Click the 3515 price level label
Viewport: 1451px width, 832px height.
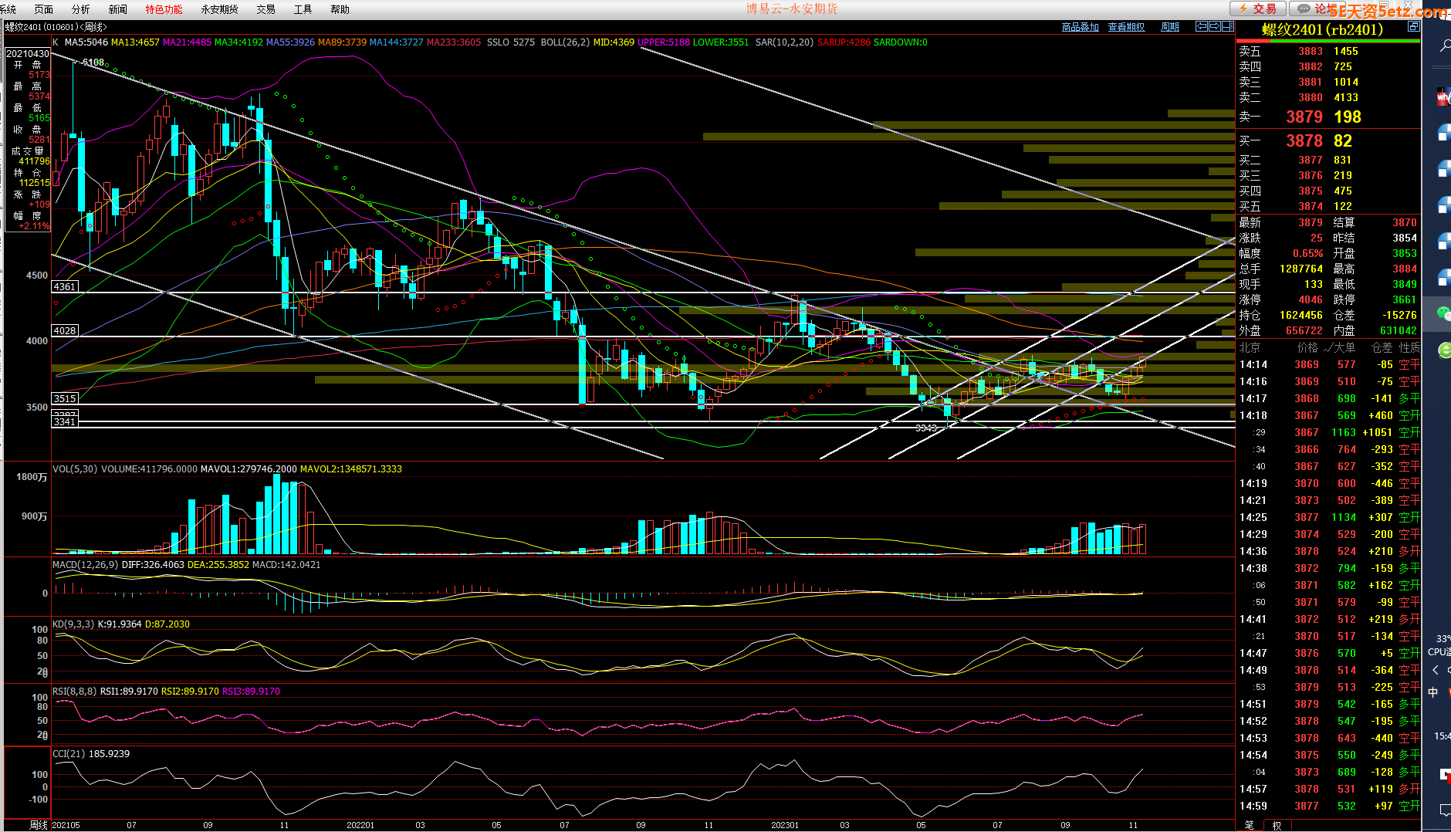tap(65, 398)
